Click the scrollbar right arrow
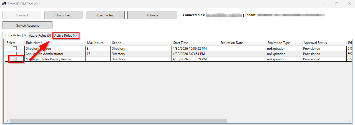This screenshot has width=355, height=125. pyautogui.click(x=349, y=121)
